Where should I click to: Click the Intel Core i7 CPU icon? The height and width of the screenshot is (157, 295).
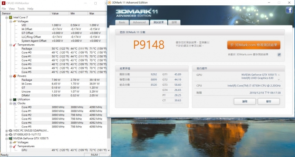[11, 17]
